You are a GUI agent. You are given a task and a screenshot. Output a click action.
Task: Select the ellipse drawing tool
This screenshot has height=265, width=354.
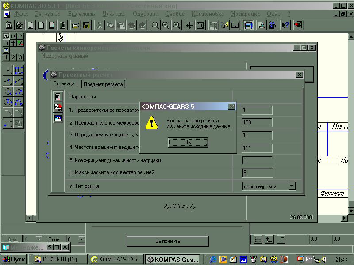[8, 102]
